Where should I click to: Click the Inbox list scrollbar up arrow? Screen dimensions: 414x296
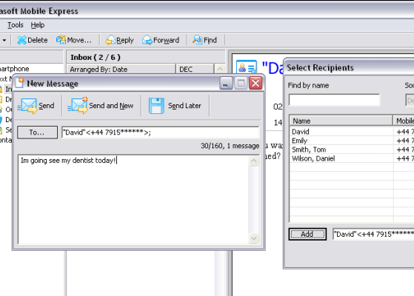click(x=220, y=69)
